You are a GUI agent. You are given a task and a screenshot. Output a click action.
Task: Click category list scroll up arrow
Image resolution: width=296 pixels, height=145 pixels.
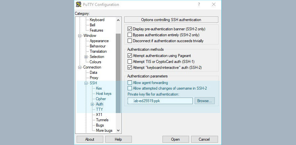pyautogui.click(x=118, y=20)
